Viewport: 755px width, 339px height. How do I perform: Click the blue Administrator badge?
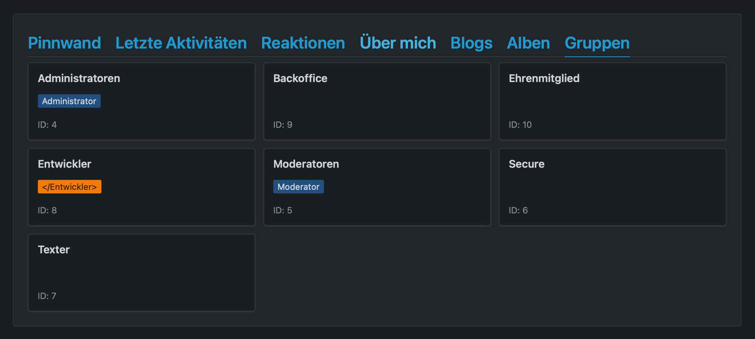pos(69,101)
